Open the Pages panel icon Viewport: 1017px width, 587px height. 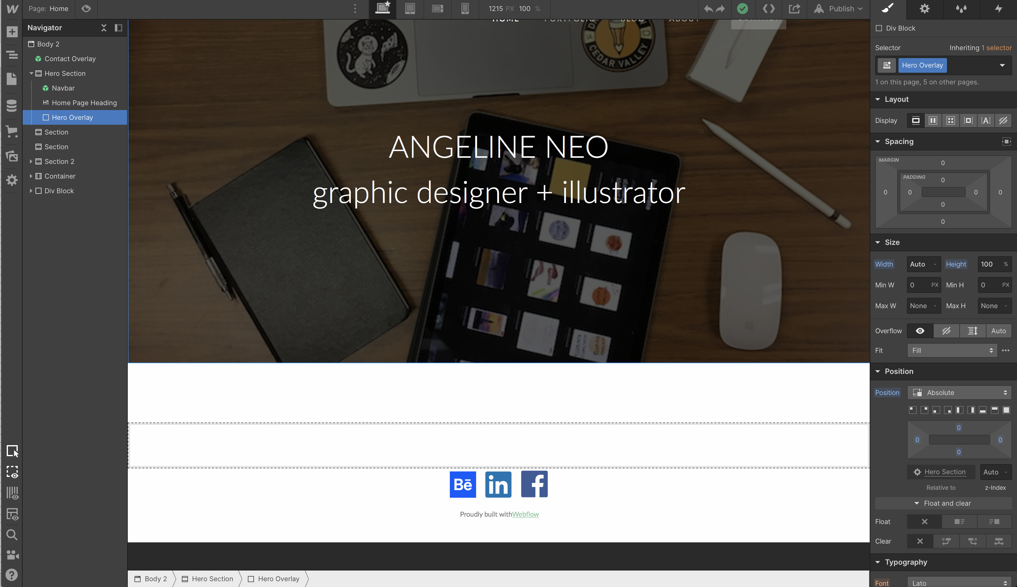12,79
